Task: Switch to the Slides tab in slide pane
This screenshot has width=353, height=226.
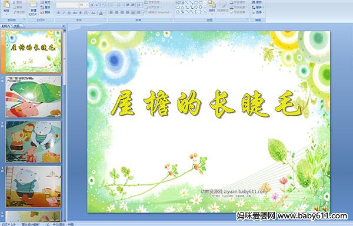Action: point(6,26)
